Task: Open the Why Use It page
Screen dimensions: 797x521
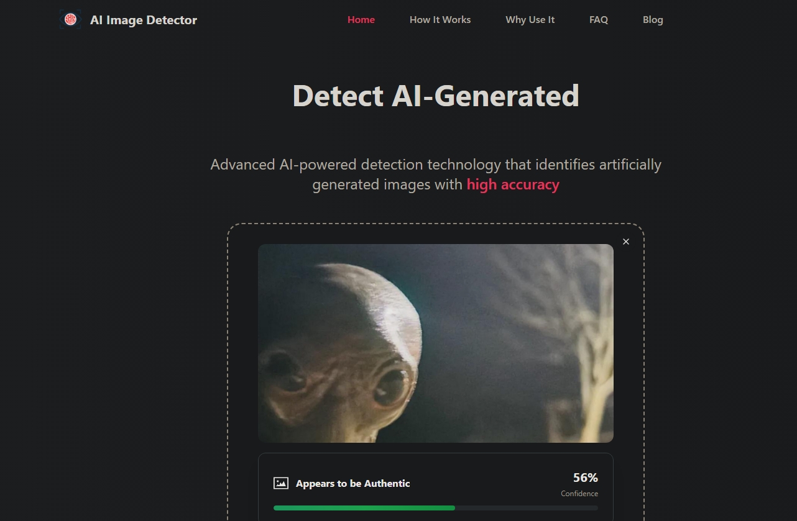Action: click(530, 20)
